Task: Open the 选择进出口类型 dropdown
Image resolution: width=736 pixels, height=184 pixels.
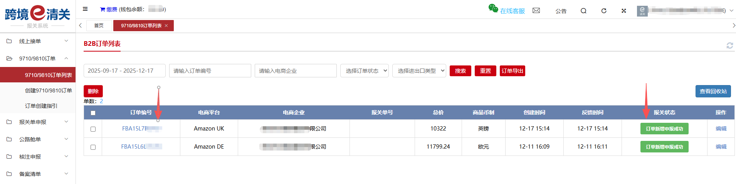Action: (419, 71)
